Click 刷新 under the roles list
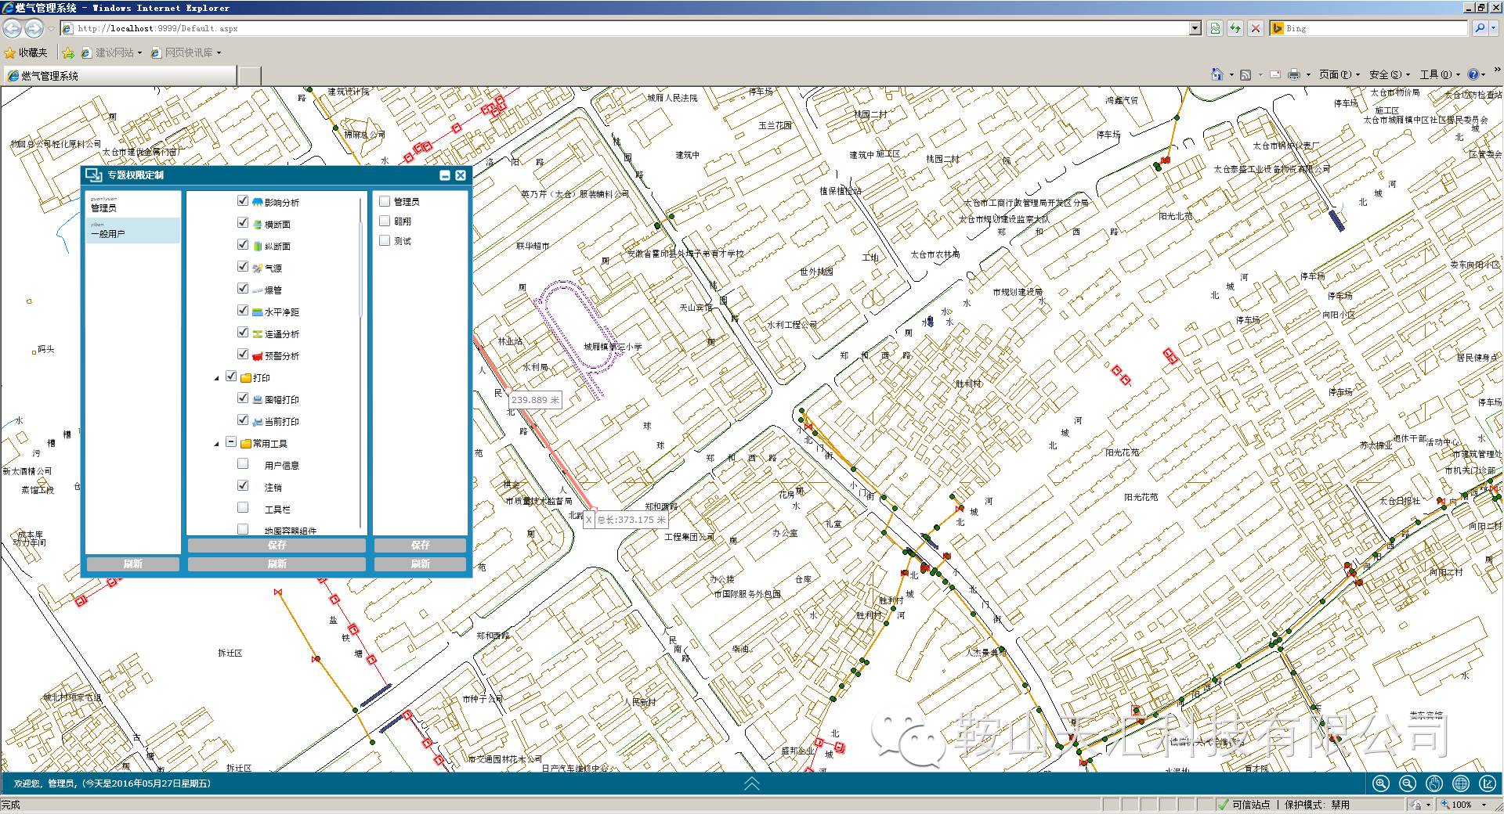Screen dimensions: 1504x814 pyautogui.click(x=420, y=564)
